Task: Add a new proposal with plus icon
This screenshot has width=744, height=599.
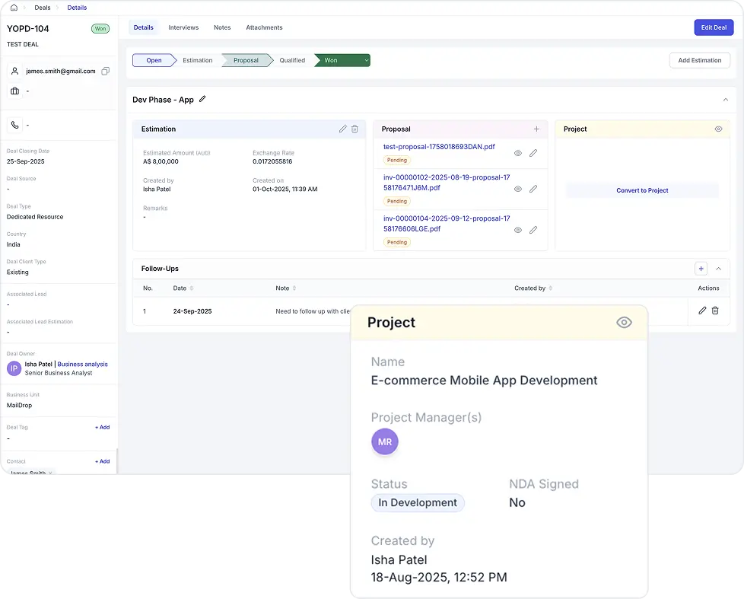Action: 536,129
